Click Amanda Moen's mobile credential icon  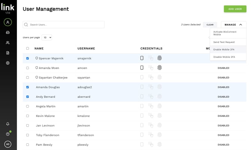click(142, 68)
